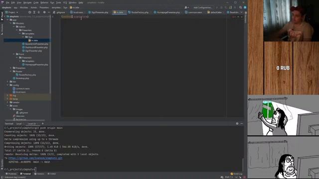Switch to the .gitignore editor tab
Screen dimensions: 319x179
(59, 12)
